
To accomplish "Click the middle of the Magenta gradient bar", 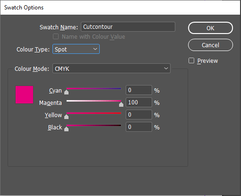I will [x=94, y=101].
